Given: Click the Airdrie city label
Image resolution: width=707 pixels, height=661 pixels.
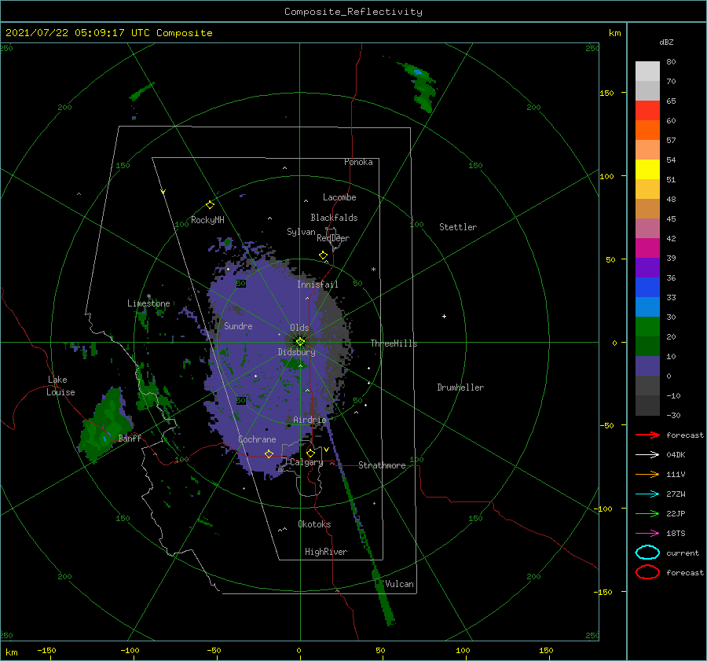Looking at the screenshot, I should click(x=310, y=420).
